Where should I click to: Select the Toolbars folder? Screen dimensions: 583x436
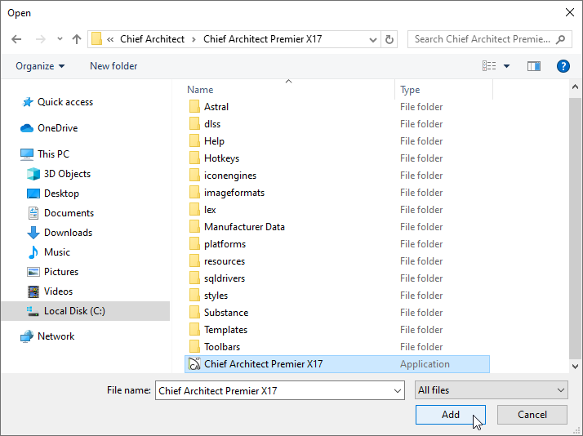[337, 347]
